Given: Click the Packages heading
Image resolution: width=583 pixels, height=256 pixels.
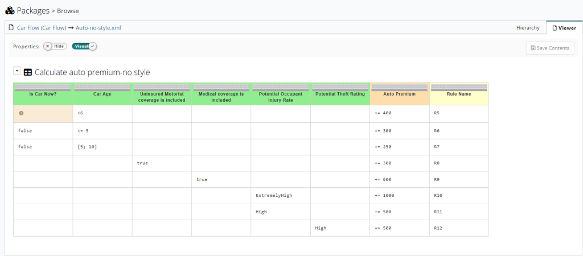Looking at the screenshot, I should (33, 10).
